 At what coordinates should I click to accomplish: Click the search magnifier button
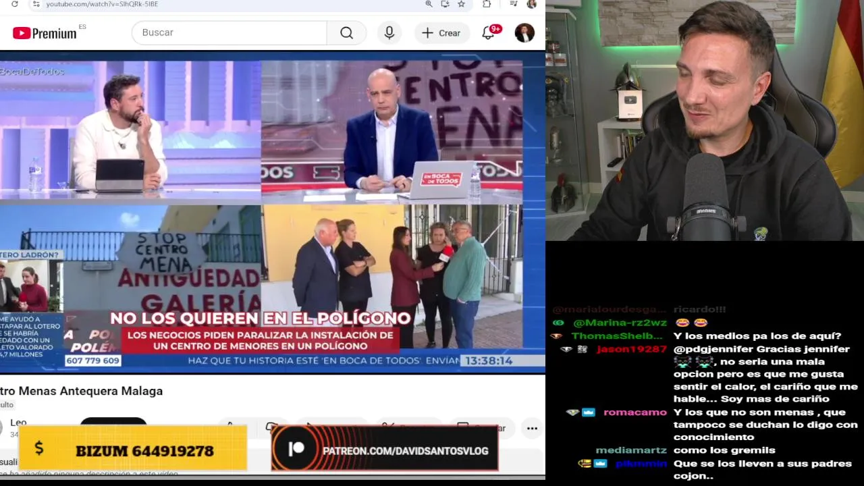point(346,32)
